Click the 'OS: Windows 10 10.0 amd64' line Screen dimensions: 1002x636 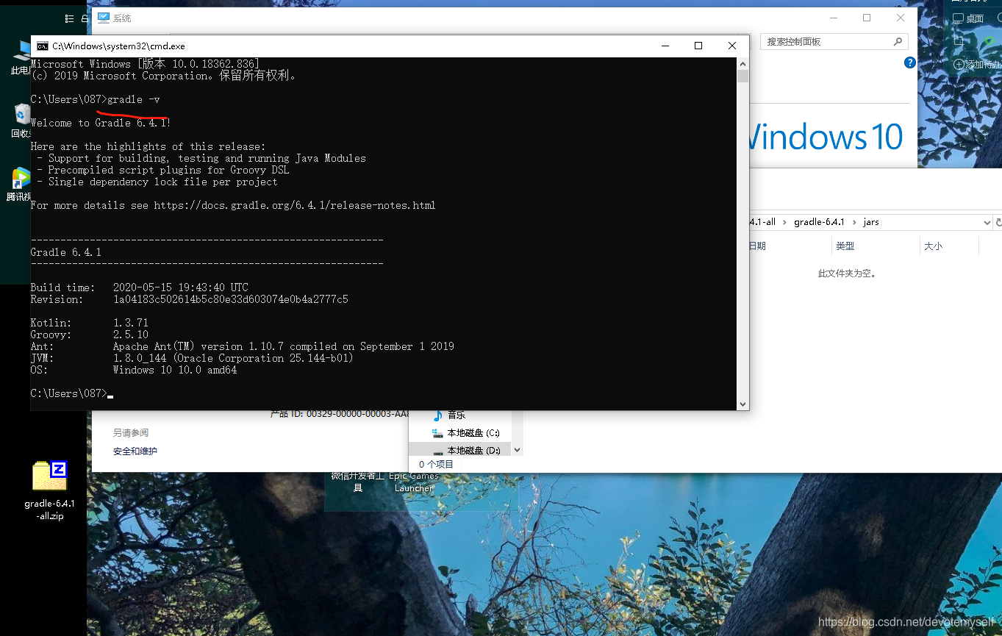[x=134, y=370]
